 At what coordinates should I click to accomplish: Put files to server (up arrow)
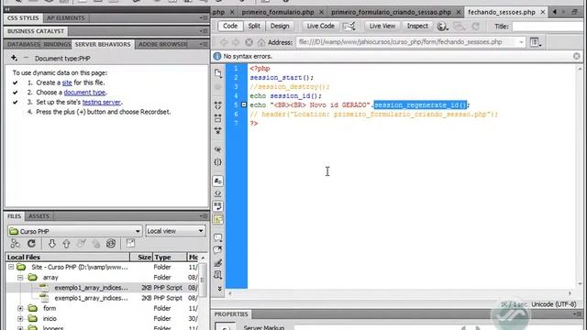(66, 244)
